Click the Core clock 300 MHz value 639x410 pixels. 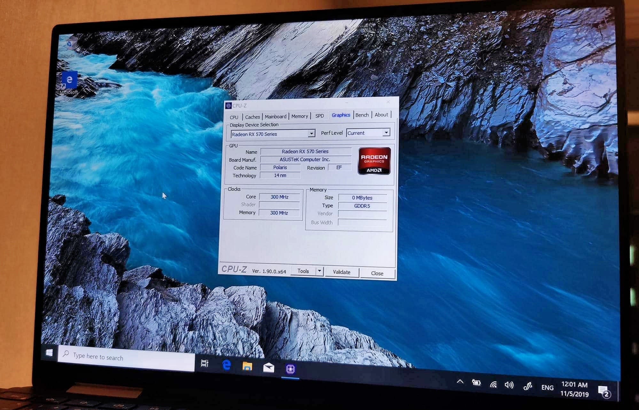pyautogui.click(x=279, y=197)
